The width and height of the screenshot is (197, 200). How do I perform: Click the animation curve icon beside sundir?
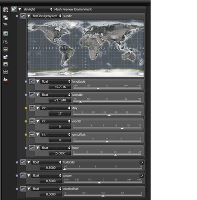[23, 16]
